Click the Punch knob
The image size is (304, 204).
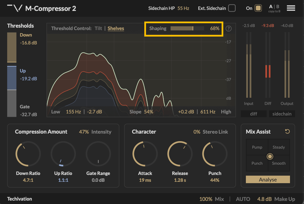pos(215,154)
